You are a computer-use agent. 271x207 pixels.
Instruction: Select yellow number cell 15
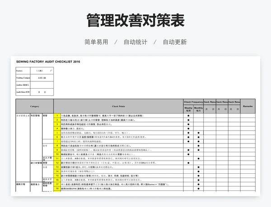(57, 175)
